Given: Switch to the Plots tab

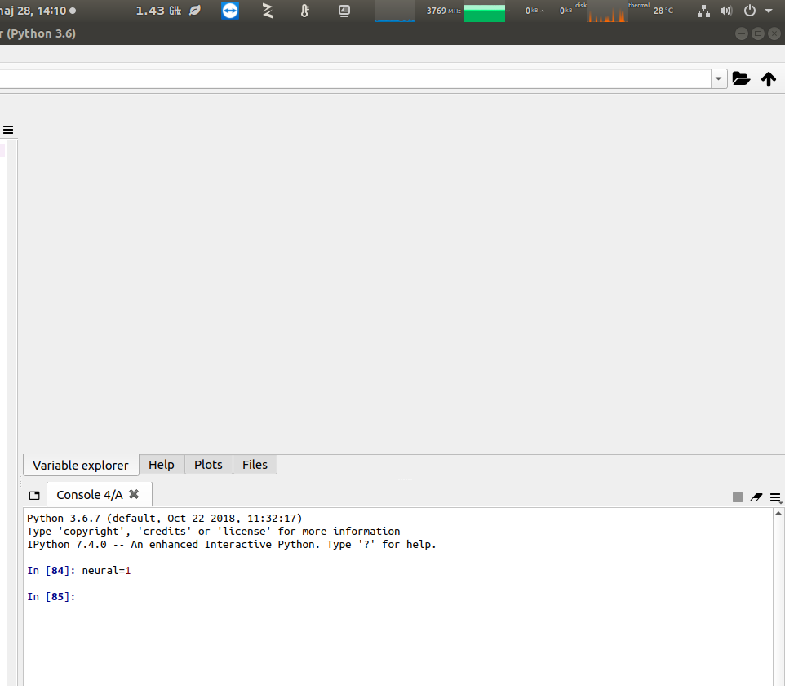Looking at the screenshot, I should tap(208, 464).
